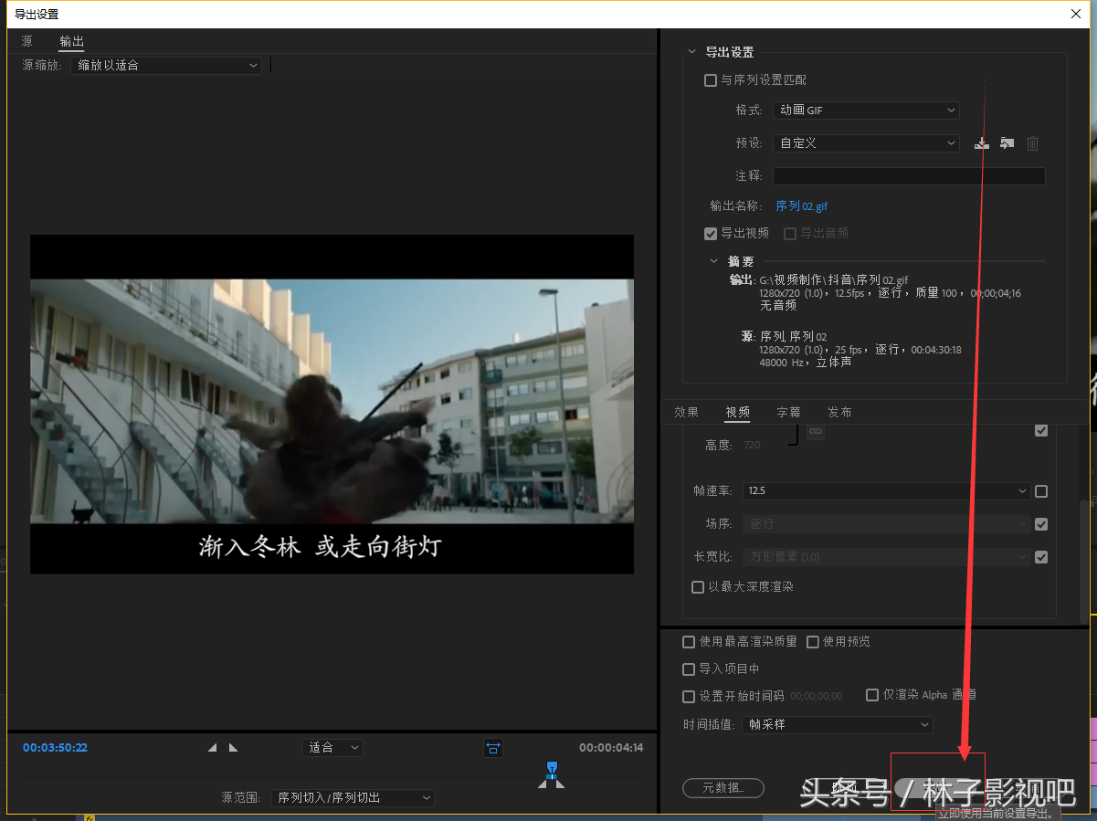Switch to the 输出 tab

72,41
